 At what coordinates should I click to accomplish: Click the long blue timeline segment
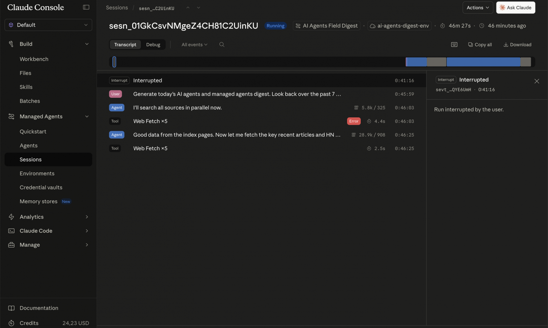483,62
